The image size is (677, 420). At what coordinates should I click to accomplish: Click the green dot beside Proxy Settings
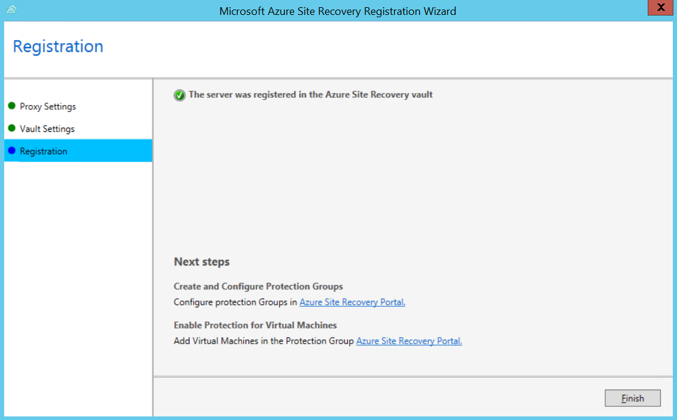tap(11, 106)
